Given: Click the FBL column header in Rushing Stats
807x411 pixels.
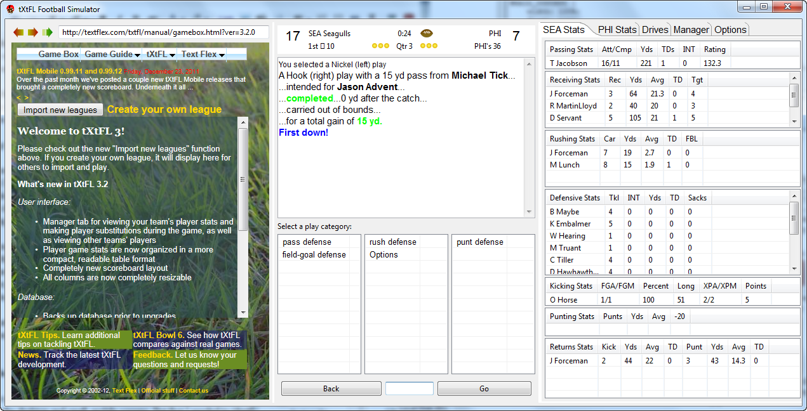Looking at the screenshot, I should (691, 138).
